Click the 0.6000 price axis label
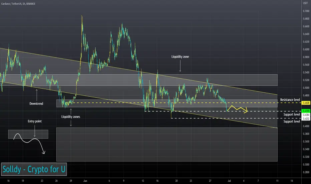The image size is (311, 184). click(306, 49)
